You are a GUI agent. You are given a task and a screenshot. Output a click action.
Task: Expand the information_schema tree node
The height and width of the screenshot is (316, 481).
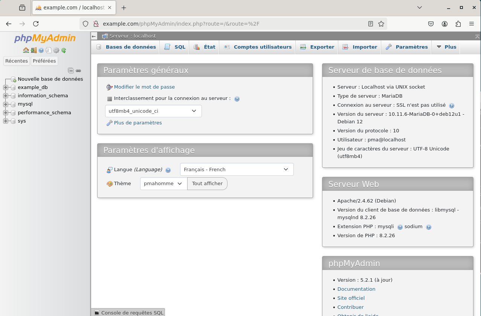tap(6, 96)
